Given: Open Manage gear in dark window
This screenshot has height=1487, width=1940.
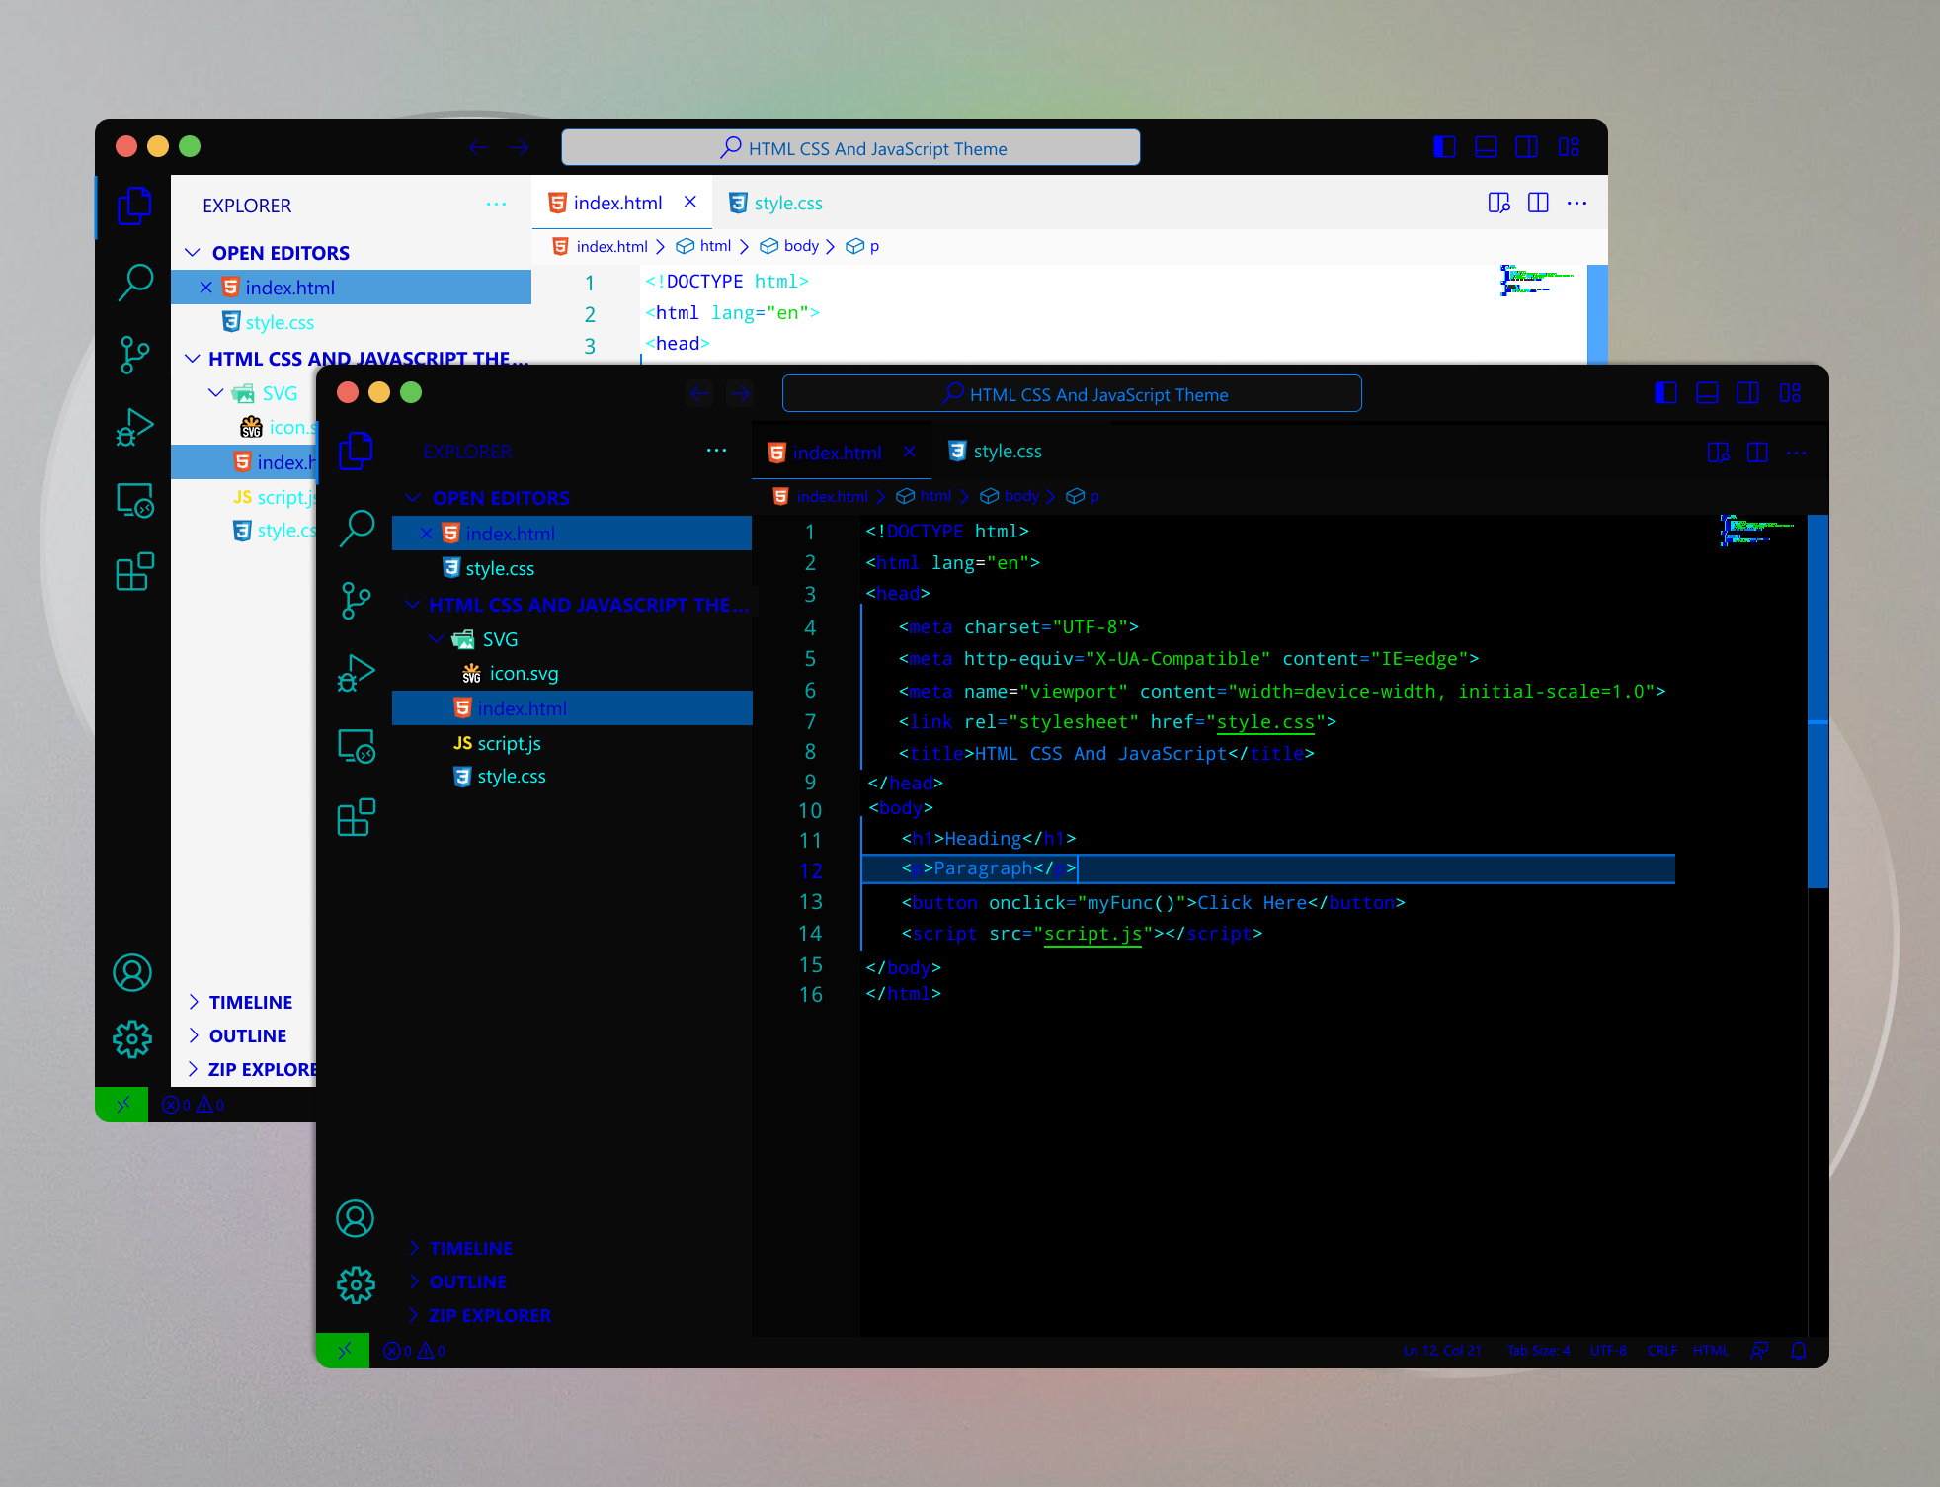Looking at the screenshot, I should click(x=356, y=1285).
